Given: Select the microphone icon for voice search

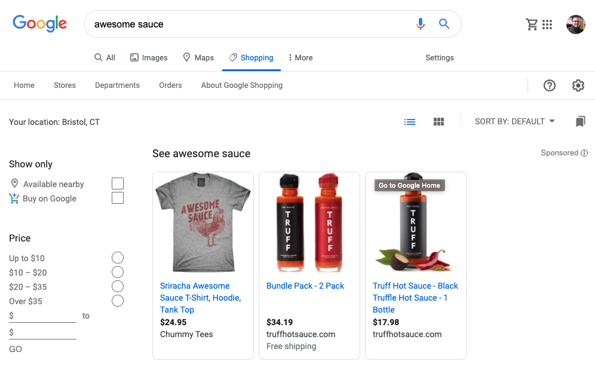Looking at the screenshot, I should (421, 24).
